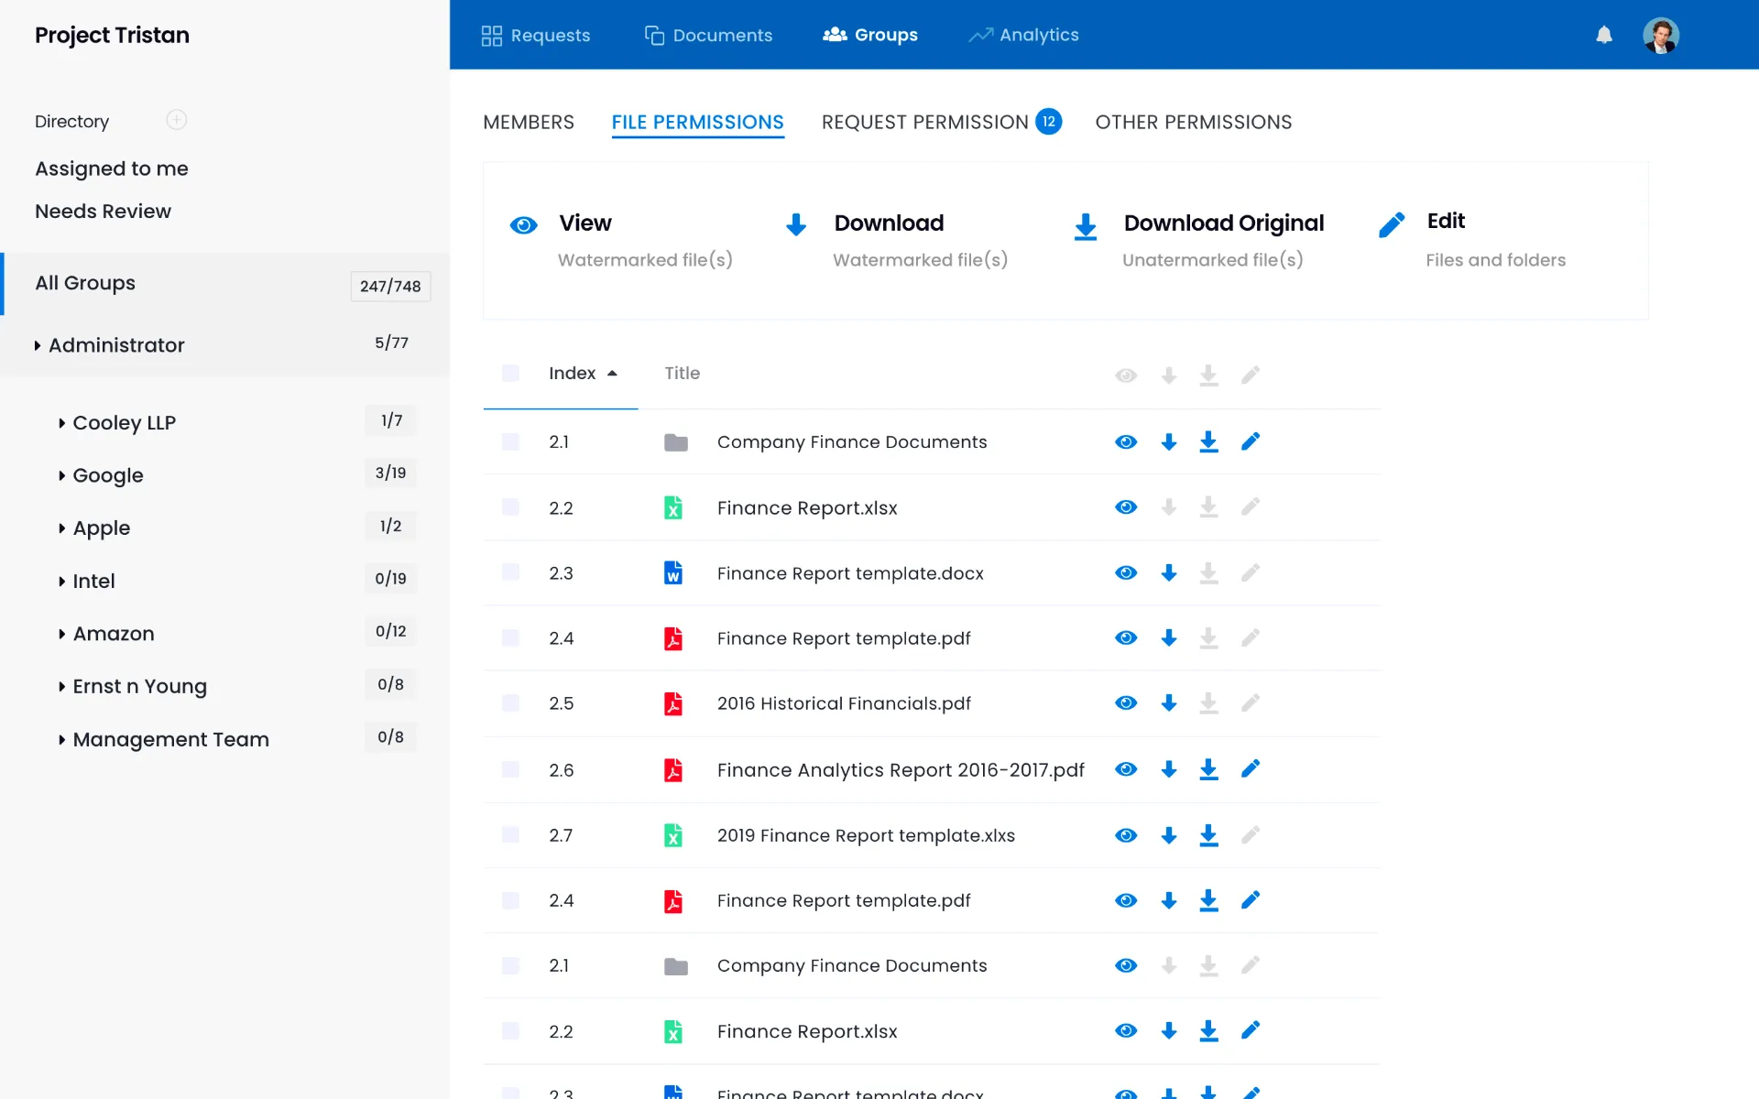Check the select-all checkbox in table header
1759x1099 pixels.
click(511, 374)
